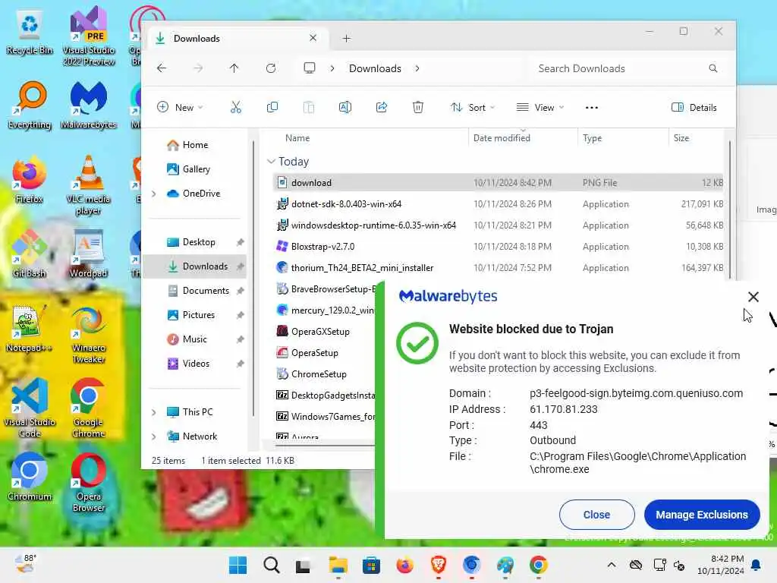This screenshot has width=777, height=583.
Task: Click the Copy icon in Explorer toolbar
Action: (272, 107)
